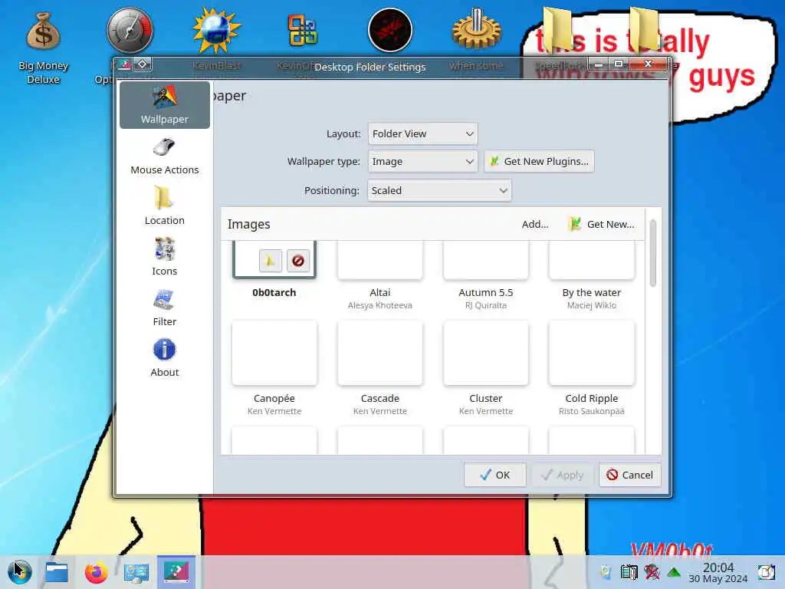Expand the Layout dropdown

click(422, 133)
